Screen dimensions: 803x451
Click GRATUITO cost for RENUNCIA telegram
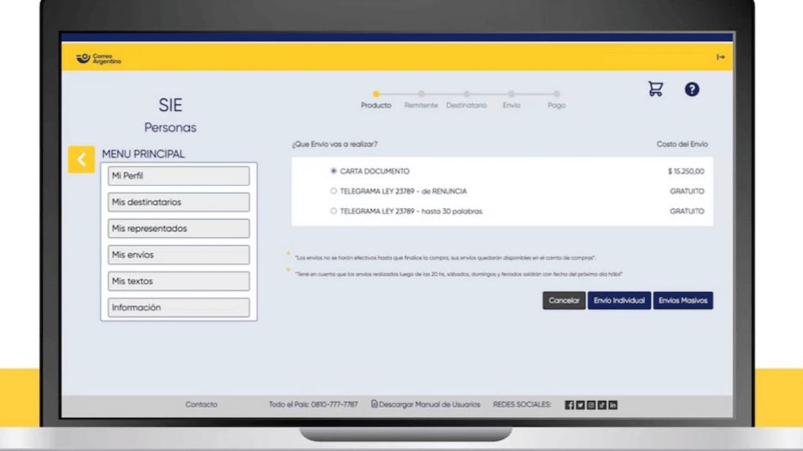click(x=687, y=191)
